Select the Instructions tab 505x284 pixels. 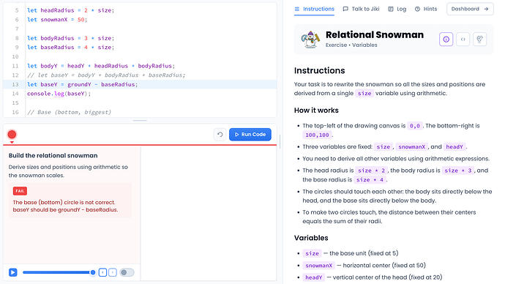314,9
